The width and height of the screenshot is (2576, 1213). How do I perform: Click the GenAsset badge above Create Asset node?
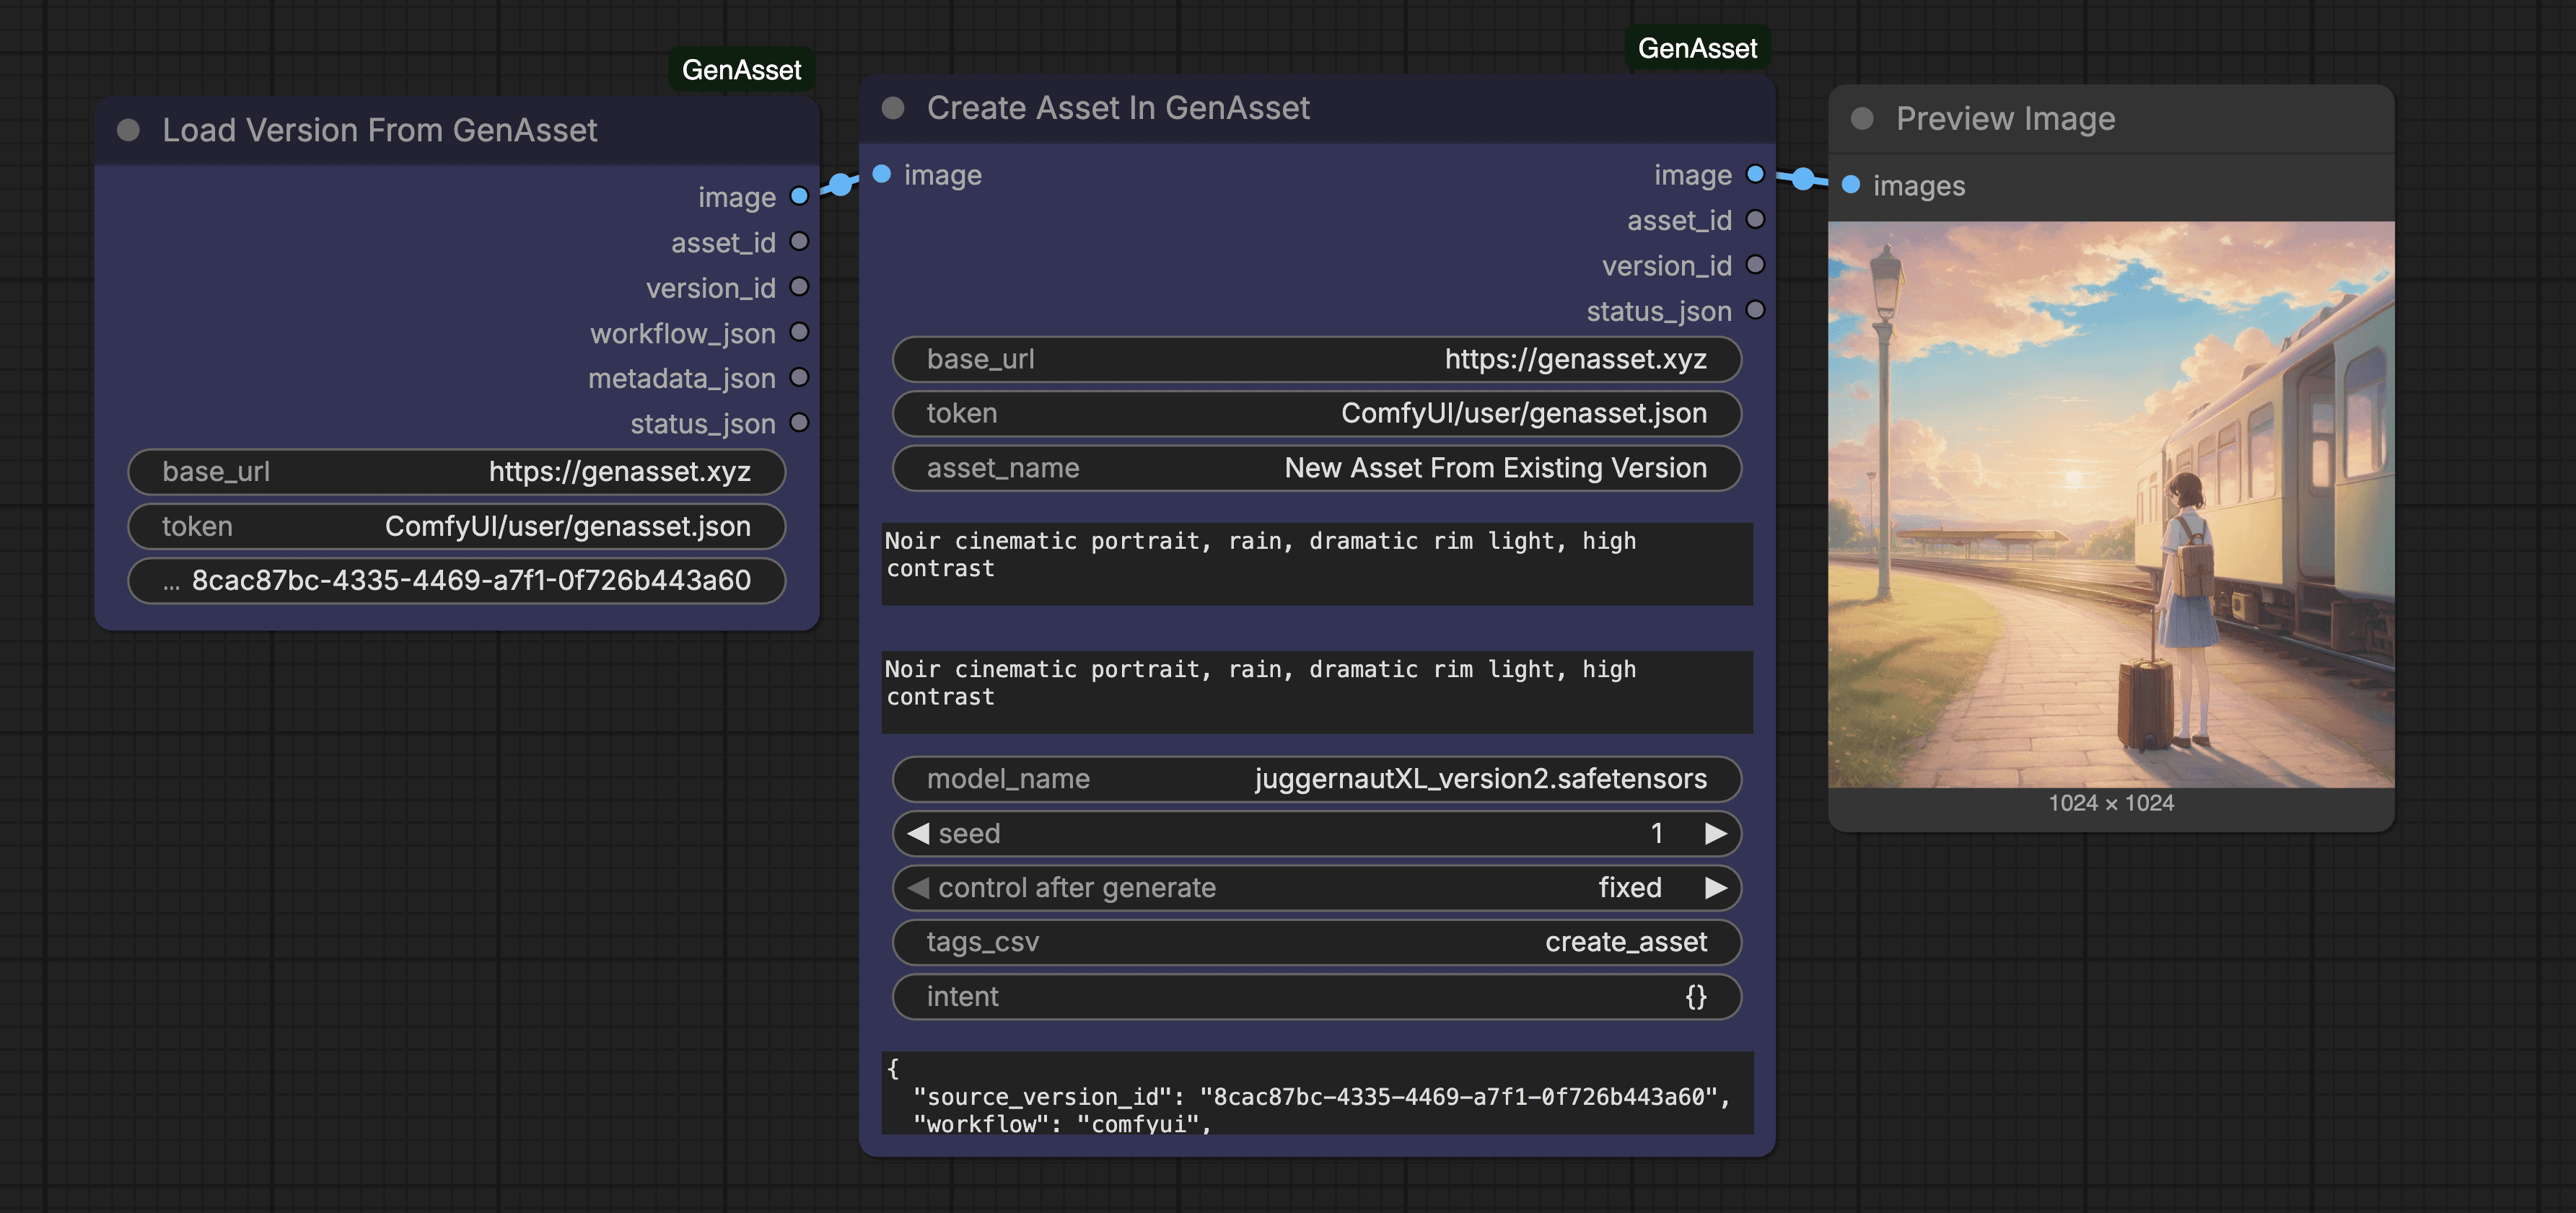1698,48
